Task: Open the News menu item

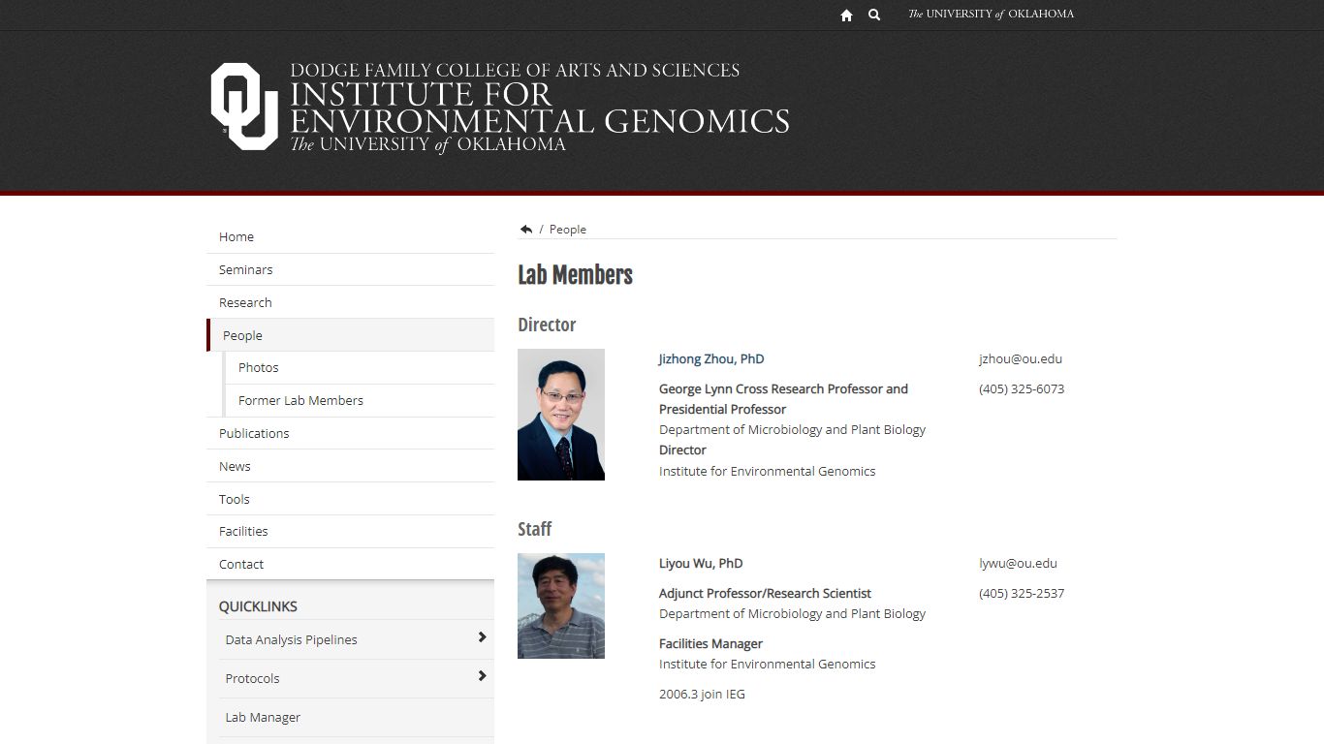Action: pyautogui.click(x=350, y=466)
